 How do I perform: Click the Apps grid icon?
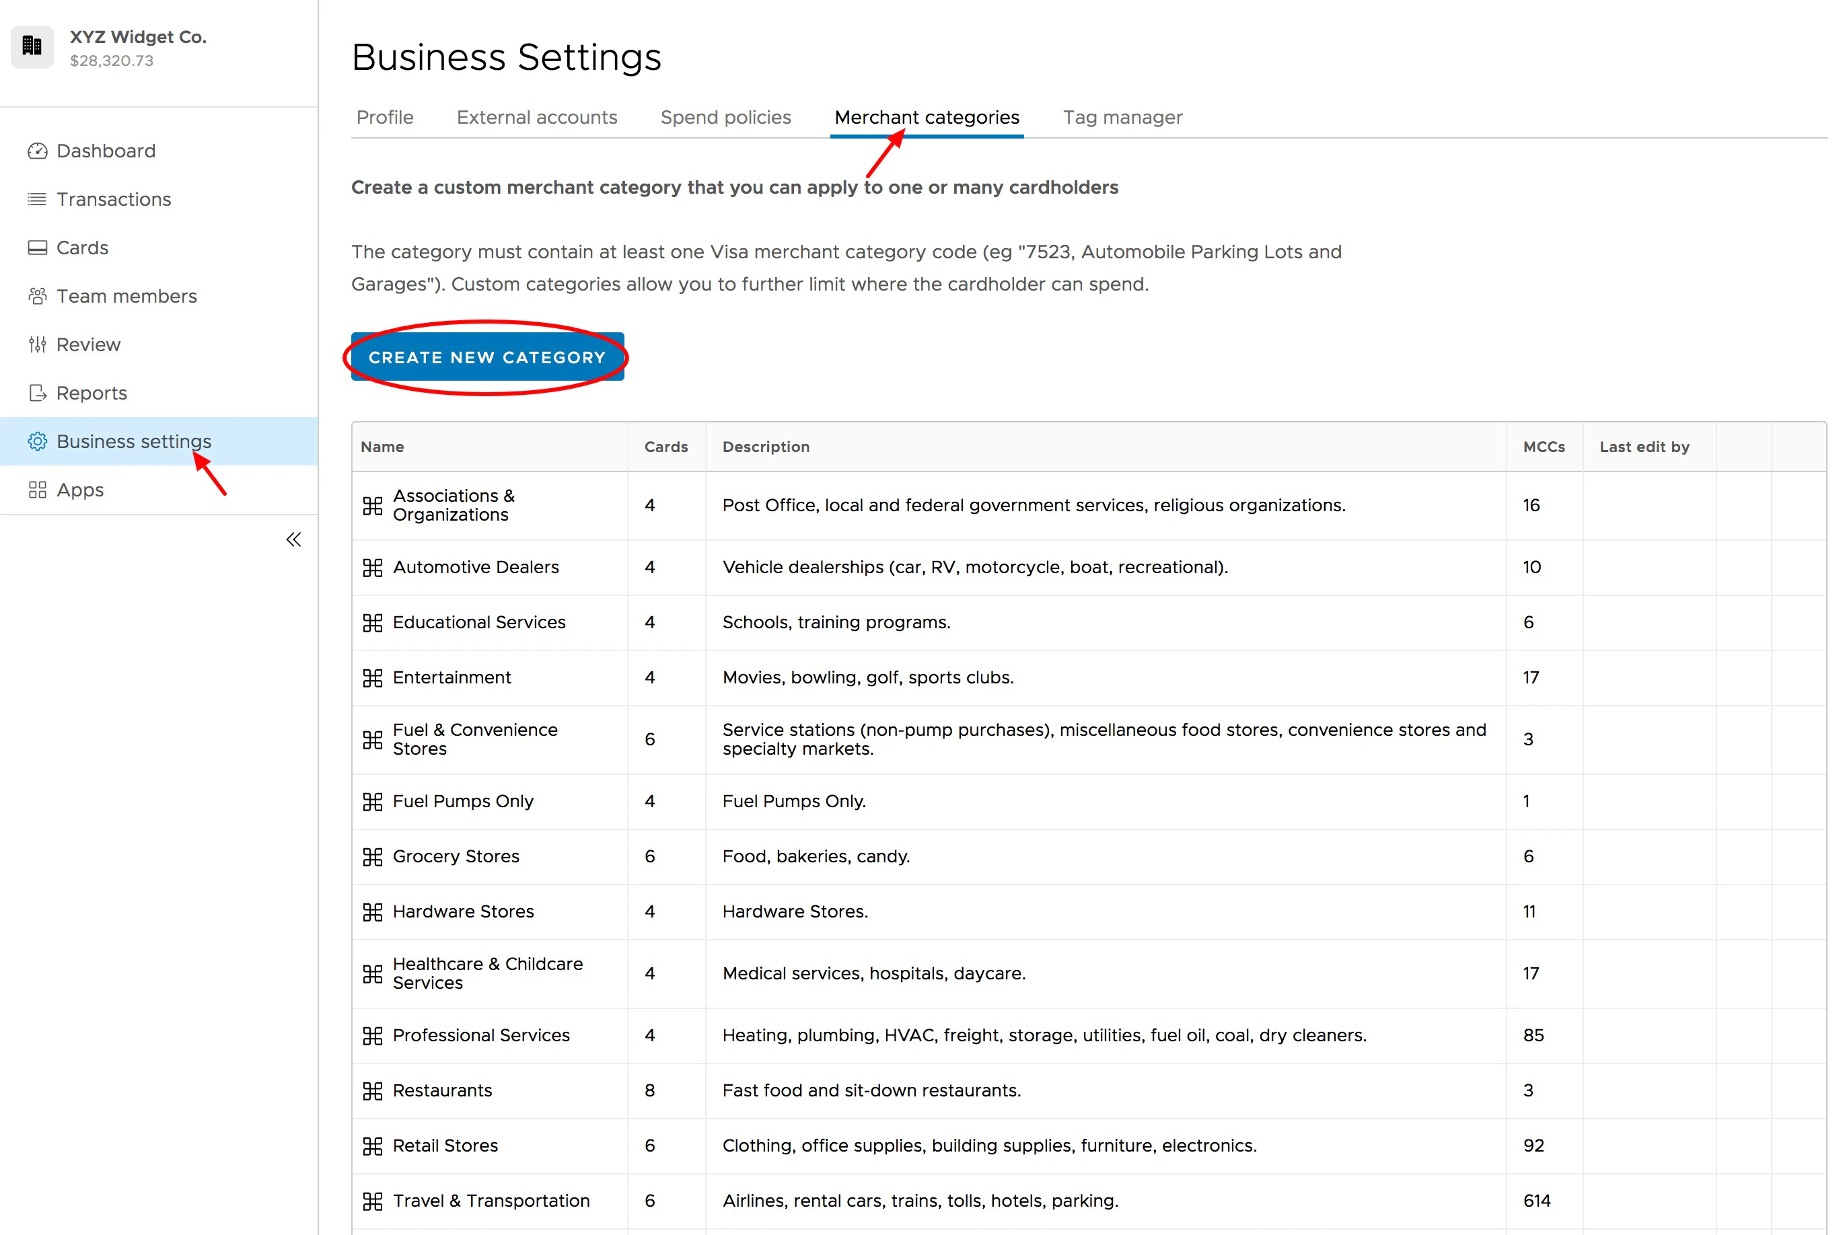37,490
